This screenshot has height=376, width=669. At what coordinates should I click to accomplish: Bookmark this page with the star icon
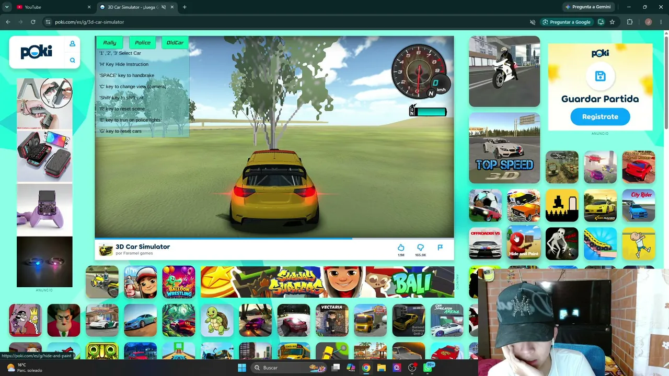point(612,22)
